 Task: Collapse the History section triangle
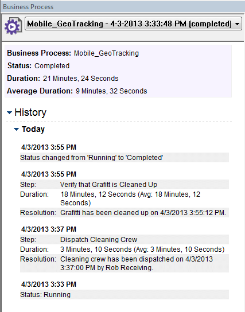[9, 112]
